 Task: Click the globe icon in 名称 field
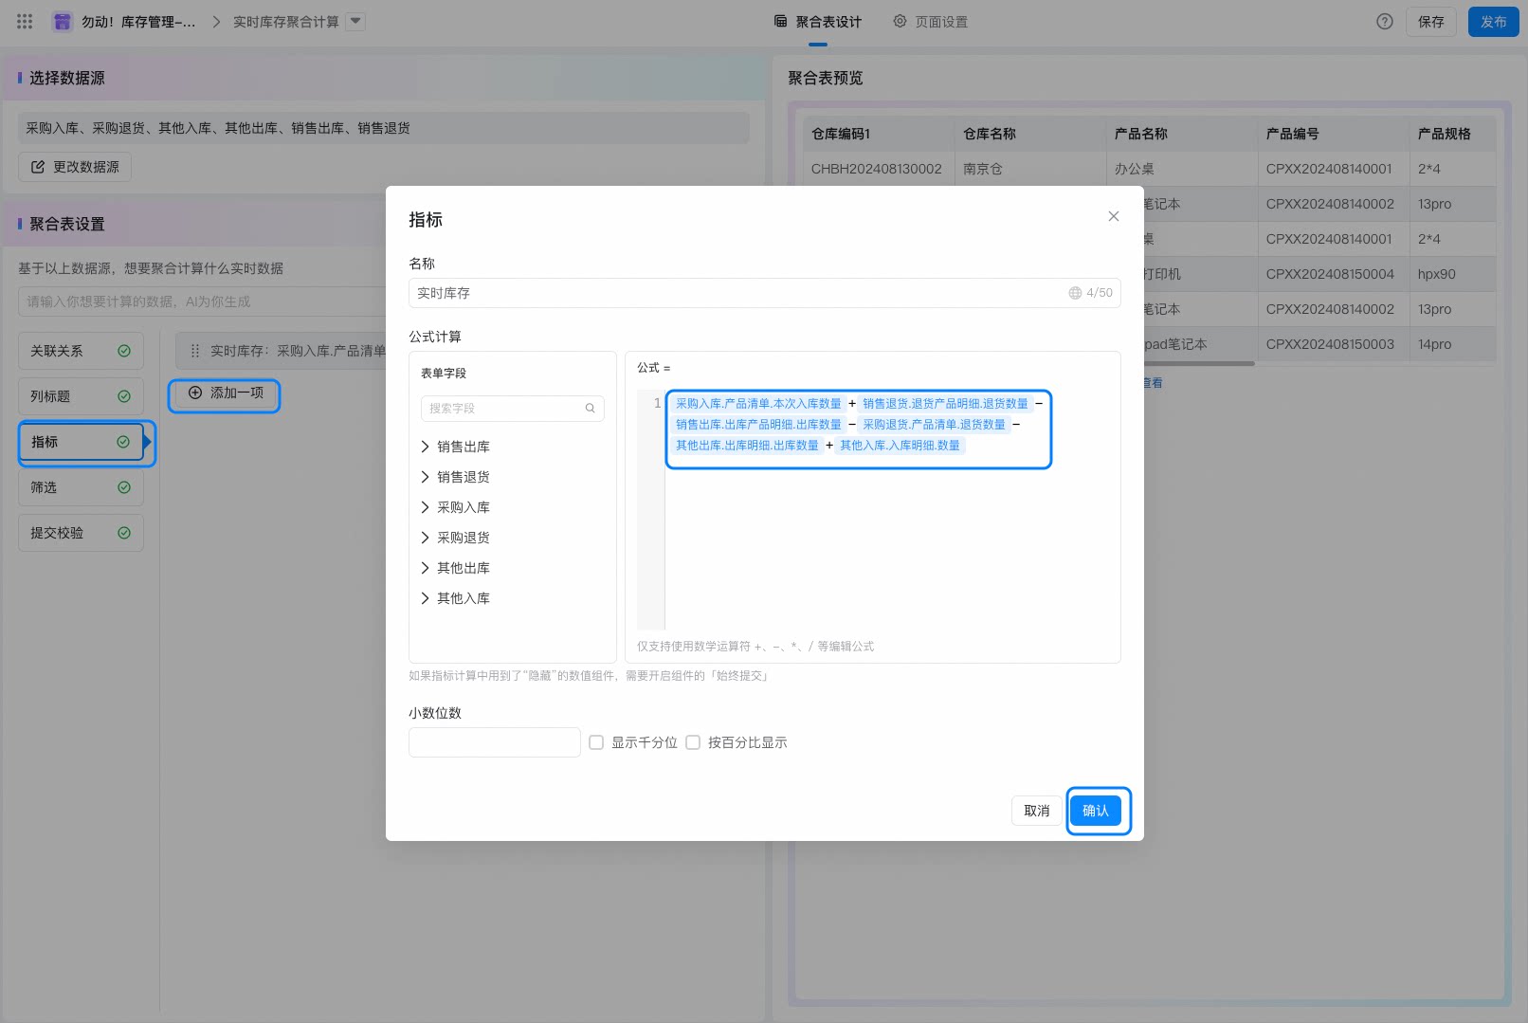(1075, 293)
